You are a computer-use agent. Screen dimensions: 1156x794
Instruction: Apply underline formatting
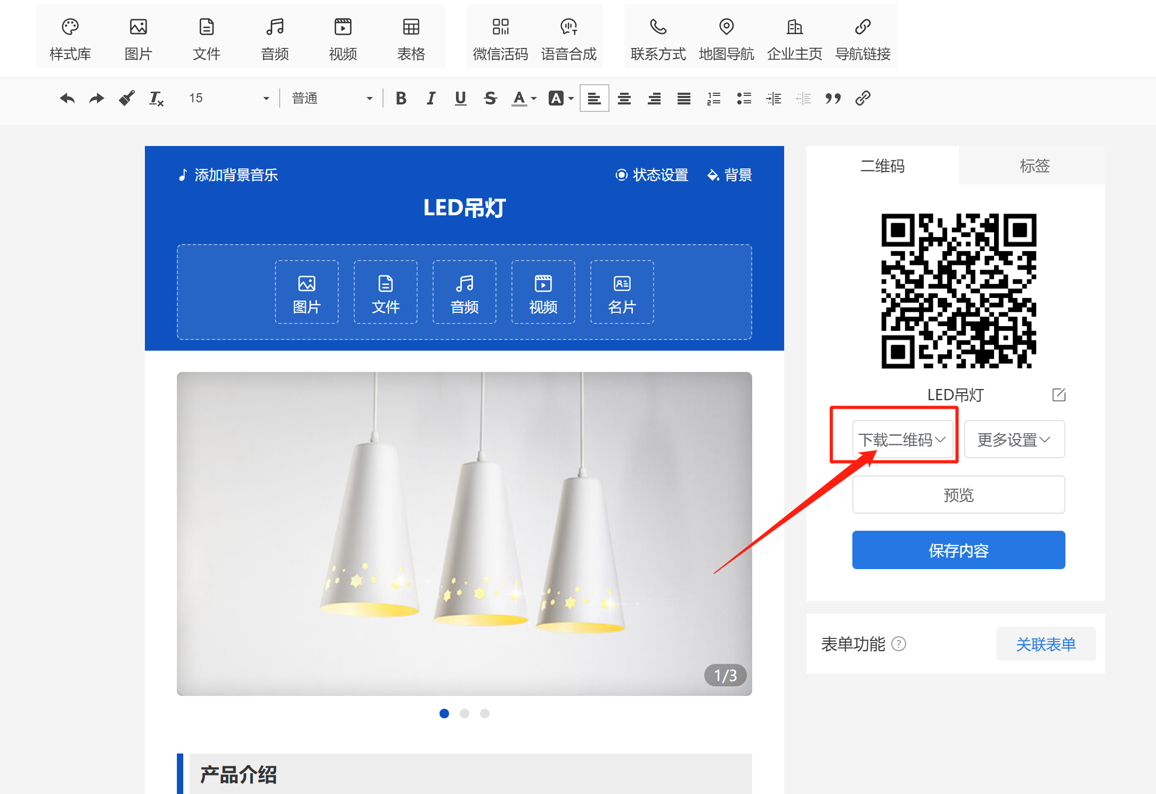(461, 98)
